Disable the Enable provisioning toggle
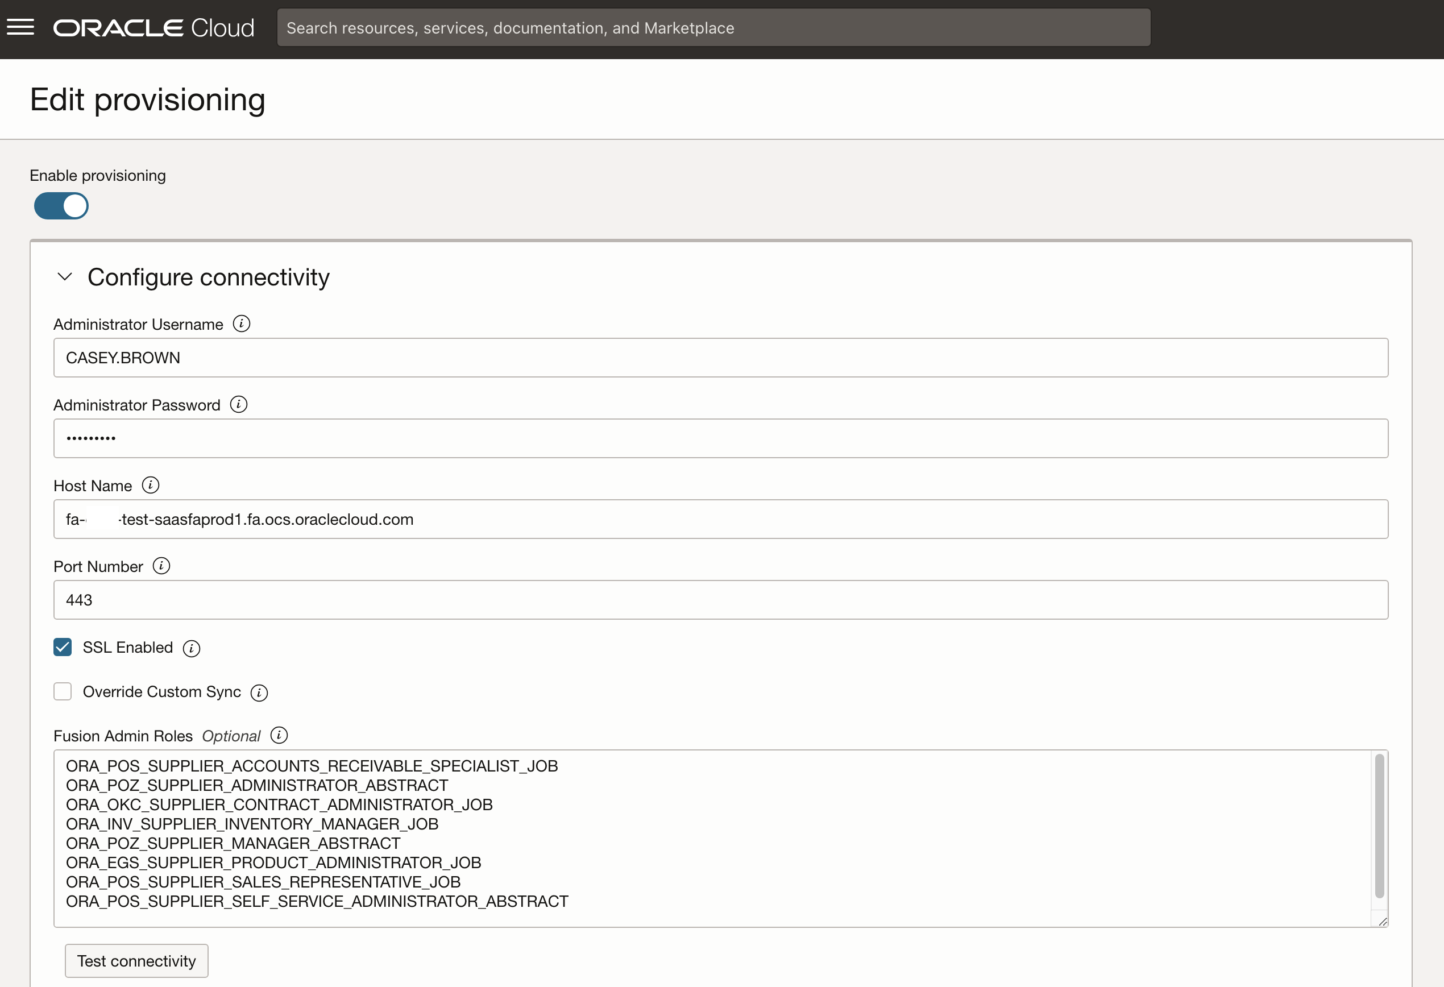The height and width of the screenshot is (987, 1444). tap(61, 206)
